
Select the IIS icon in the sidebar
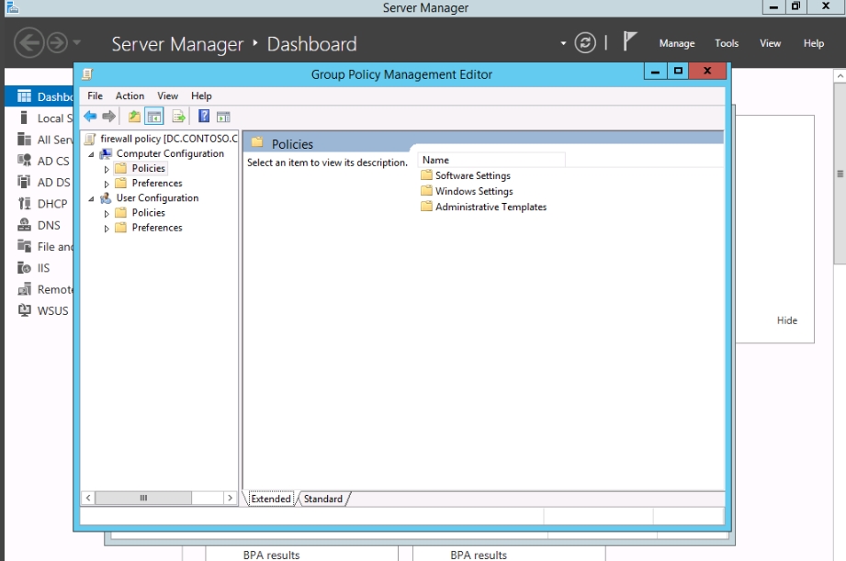25,268
